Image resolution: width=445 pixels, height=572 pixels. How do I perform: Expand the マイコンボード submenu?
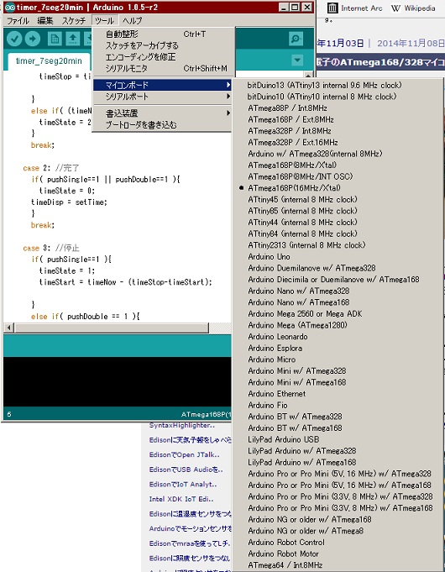162,85
